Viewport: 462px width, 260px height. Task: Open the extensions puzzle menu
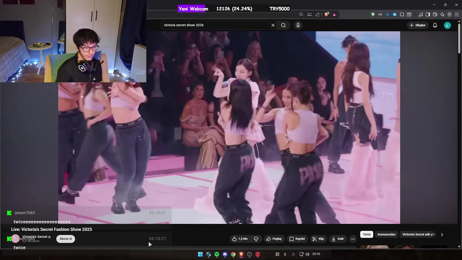402,14
